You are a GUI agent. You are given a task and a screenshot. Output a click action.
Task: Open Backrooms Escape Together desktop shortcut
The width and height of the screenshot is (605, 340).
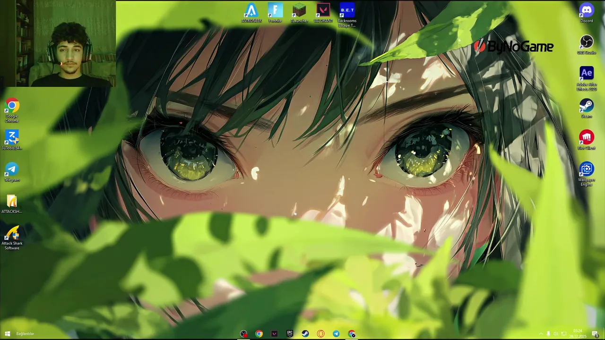pos(347,16)
